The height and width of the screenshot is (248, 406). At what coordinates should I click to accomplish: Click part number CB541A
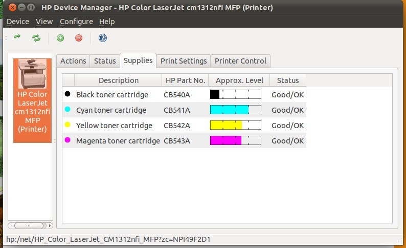pyautogui.click(x=177, y=110)
